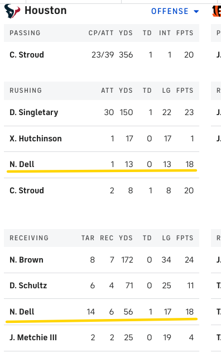Select the Houston team name
The height and width of the screenshot is (357, 221).
point(45,11)
